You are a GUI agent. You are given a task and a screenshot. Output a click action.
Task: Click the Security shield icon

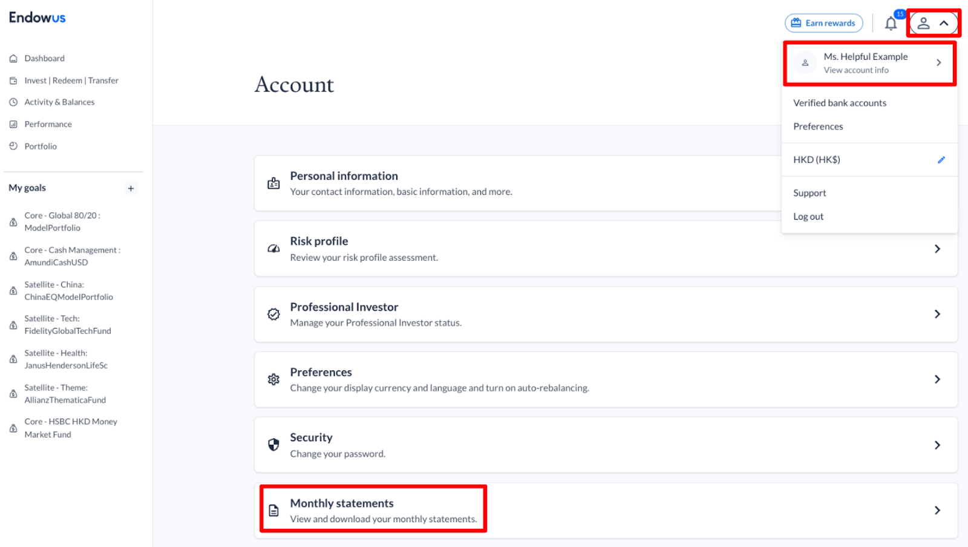[273, 444]
